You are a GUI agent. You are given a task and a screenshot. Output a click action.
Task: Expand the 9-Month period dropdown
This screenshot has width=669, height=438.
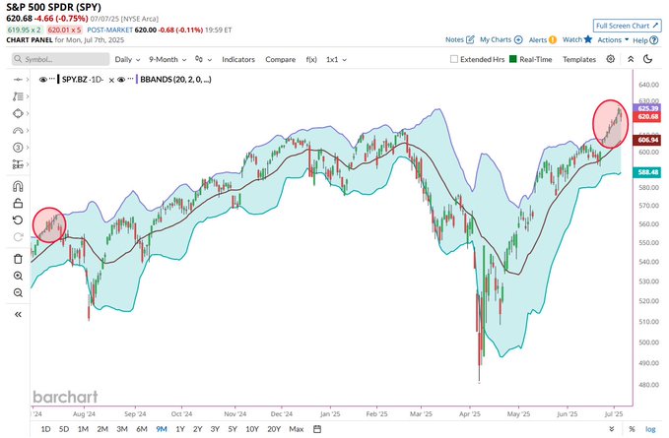167,60
